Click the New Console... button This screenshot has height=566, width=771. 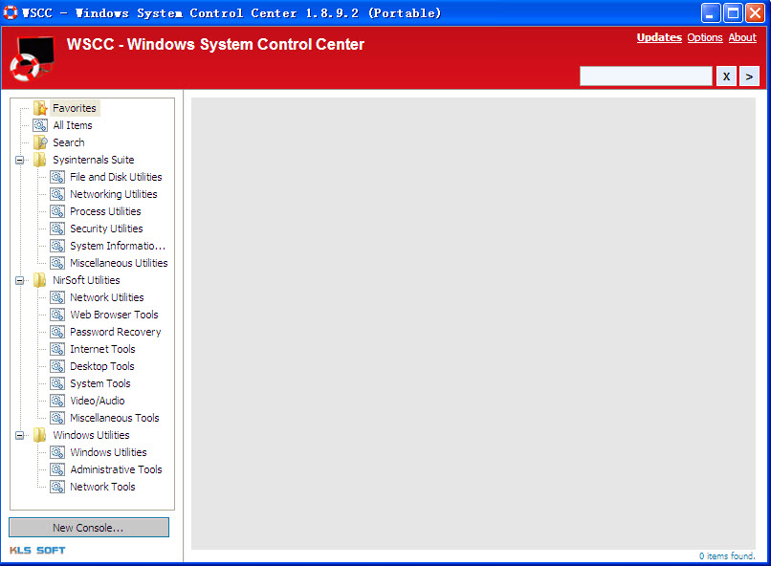(x=89, y=527)
